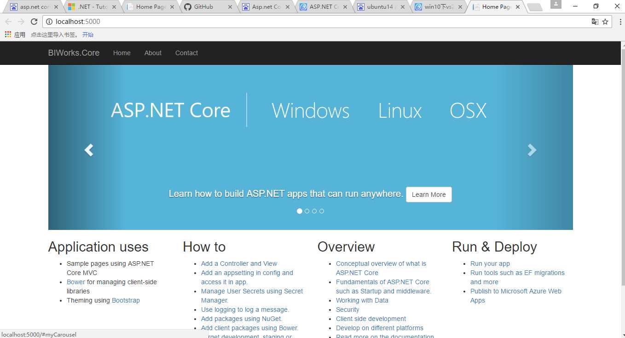
Task: Open Add packages using NuGet link
Action: [x=242, y=319]
